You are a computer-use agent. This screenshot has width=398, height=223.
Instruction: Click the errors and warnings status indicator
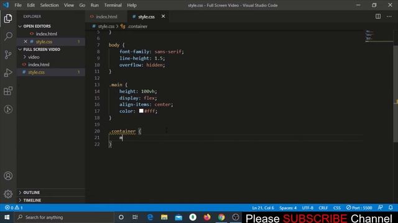click(14, 208)
